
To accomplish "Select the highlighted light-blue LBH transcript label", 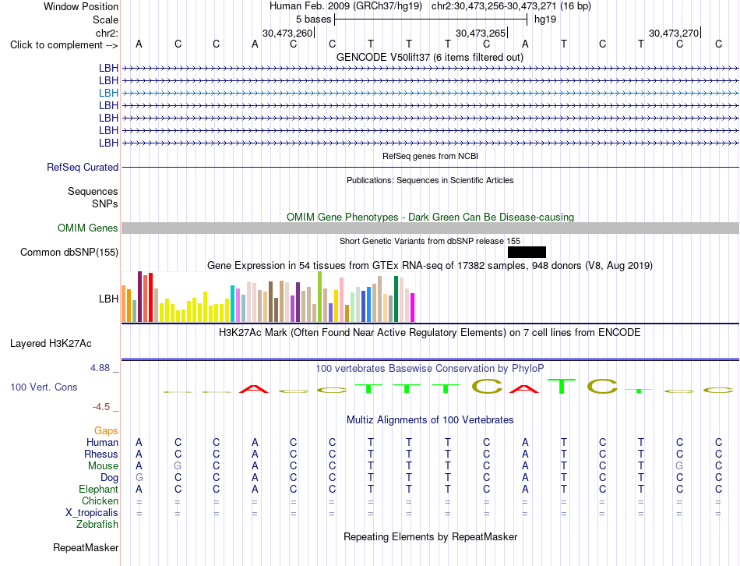I will [108, 93].
